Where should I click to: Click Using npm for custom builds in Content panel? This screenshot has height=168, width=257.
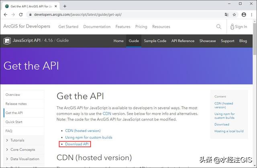click(x=224, y=115)
